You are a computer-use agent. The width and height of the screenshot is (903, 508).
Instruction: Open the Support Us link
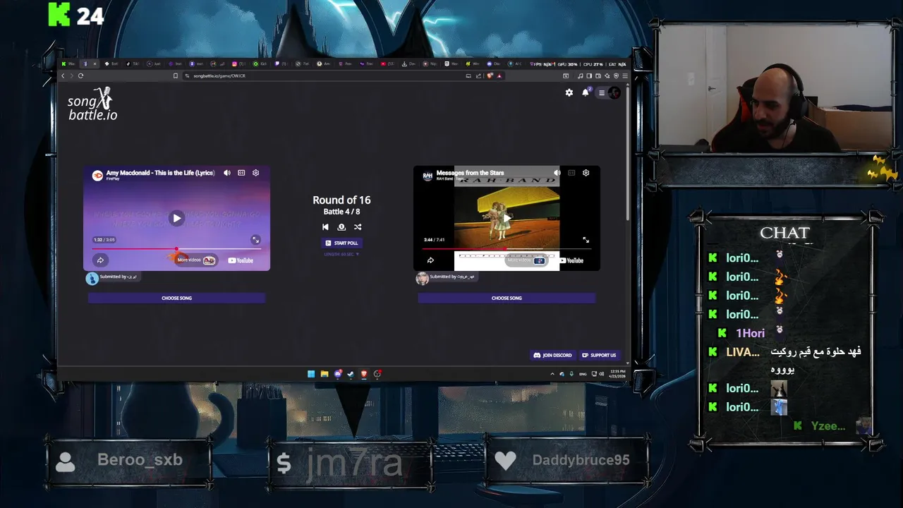click(x=599, y=355)
